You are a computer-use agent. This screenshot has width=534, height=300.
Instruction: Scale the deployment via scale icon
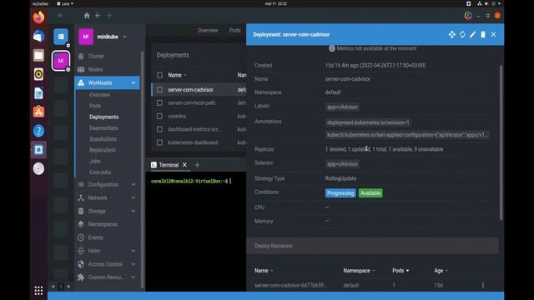(452, 34)
